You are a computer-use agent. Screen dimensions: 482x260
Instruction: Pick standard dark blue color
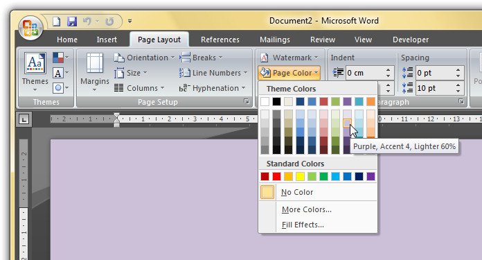coord(359,176)
